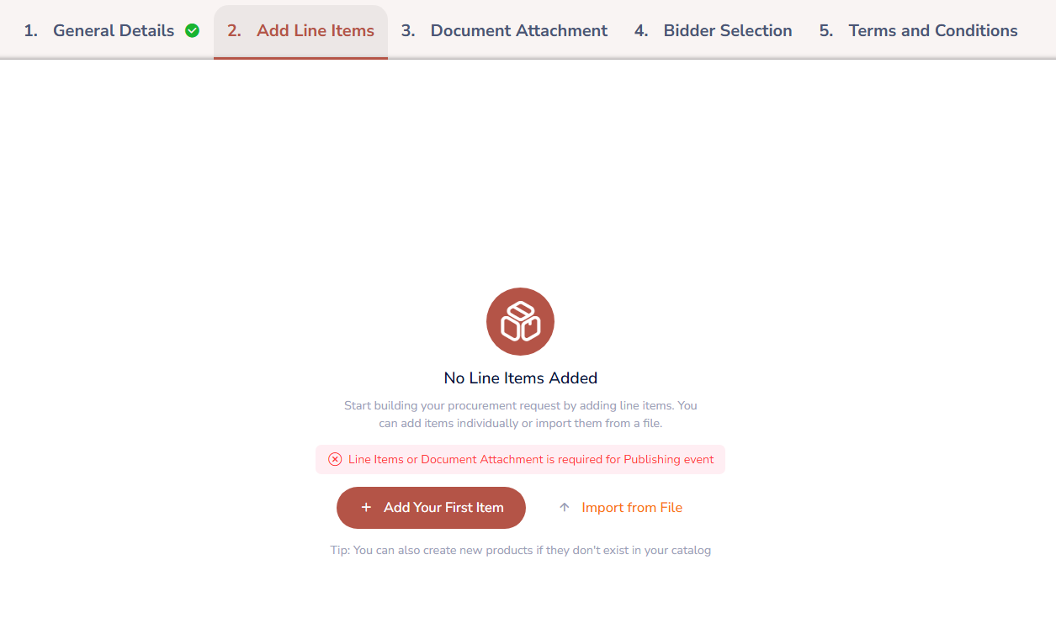Open the Terms and Conditions tab
The width and height of the screenshot is (1056, 639).
pos(918,31)
